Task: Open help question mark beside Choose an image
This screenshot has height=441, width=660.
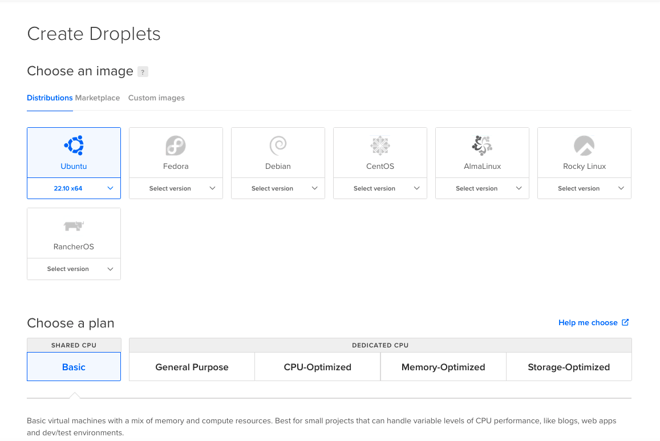Action: click(x=143, y=72)
